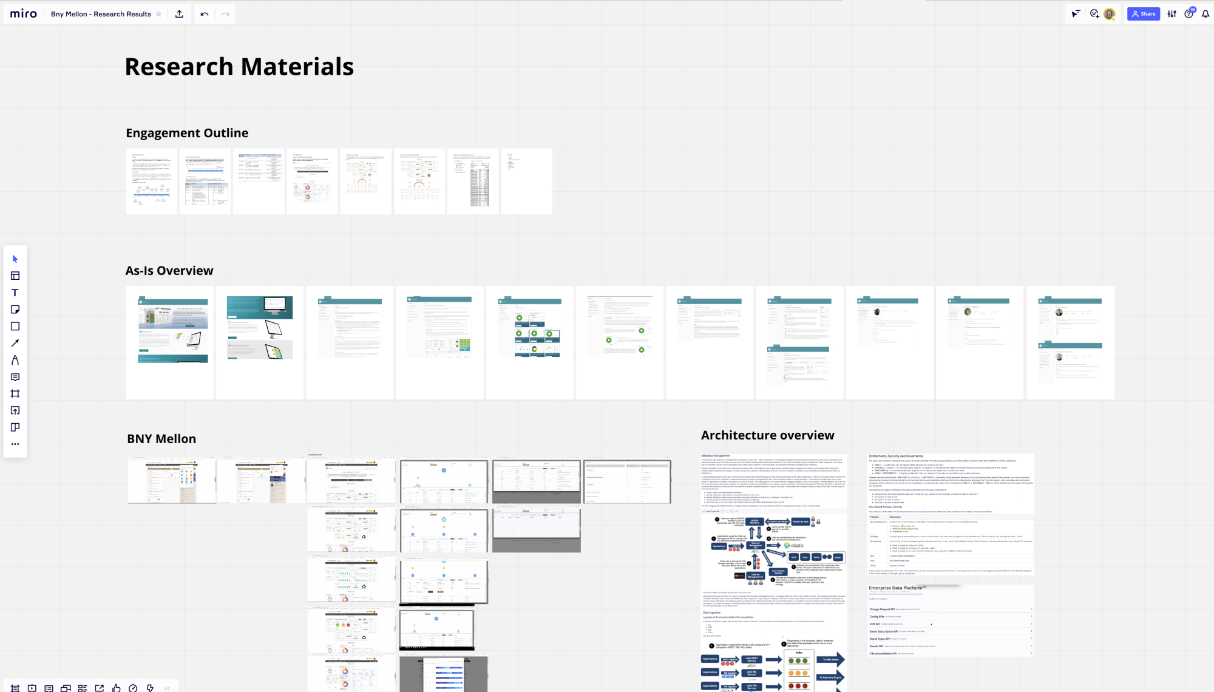Open the Templates tool
The image size is (1214, 692).
[15, 276]
